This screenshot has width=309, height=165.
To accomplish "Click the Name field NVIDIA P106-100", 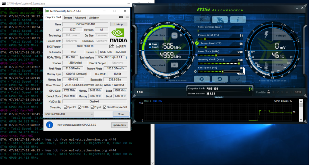I will (85, 24).
